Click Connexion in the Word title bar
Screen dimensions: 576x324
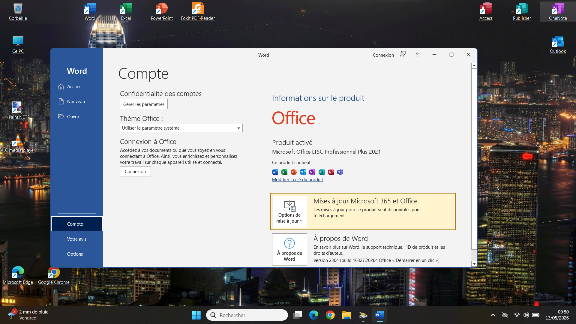point(383,55)
